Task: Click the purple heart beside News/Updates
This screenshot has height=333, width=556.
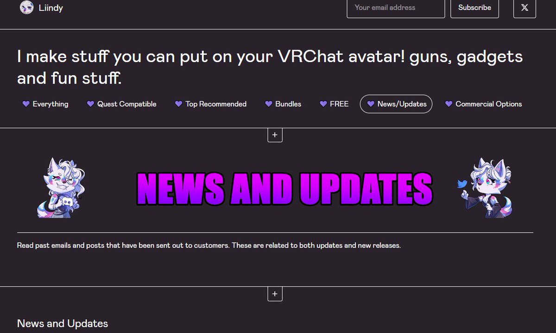Action: click(x=371, y=104)
